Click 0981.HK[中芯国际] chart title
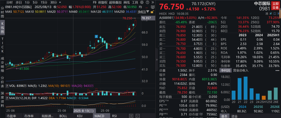The width and height of the screenshot is (281, 118). point(19,7)
